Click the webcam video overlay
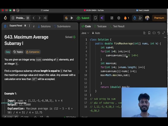The width and height of the screenshot is (168, 126). 144,102
